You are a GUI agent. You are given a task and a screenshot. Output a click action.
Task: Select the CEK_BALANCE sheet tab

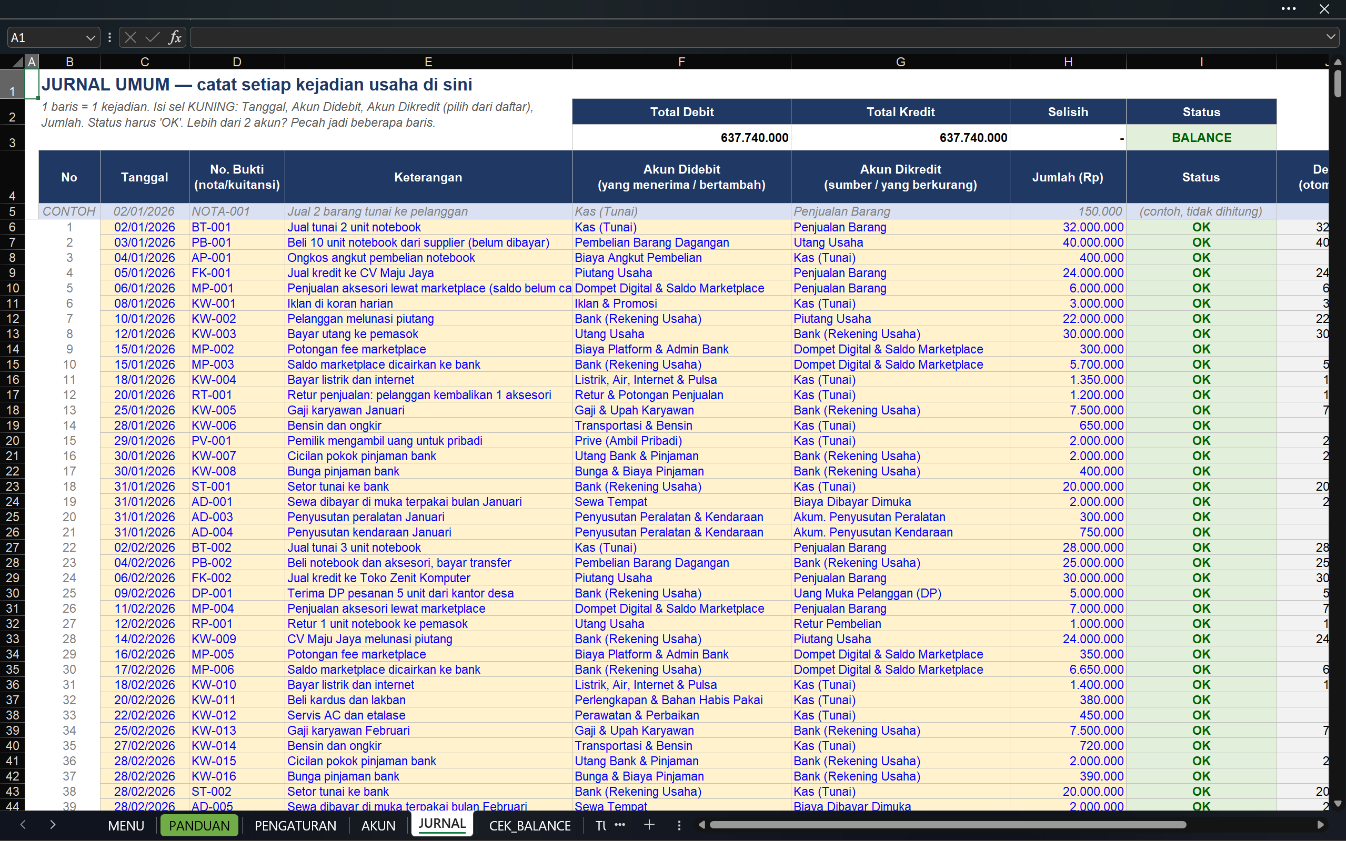530,825
